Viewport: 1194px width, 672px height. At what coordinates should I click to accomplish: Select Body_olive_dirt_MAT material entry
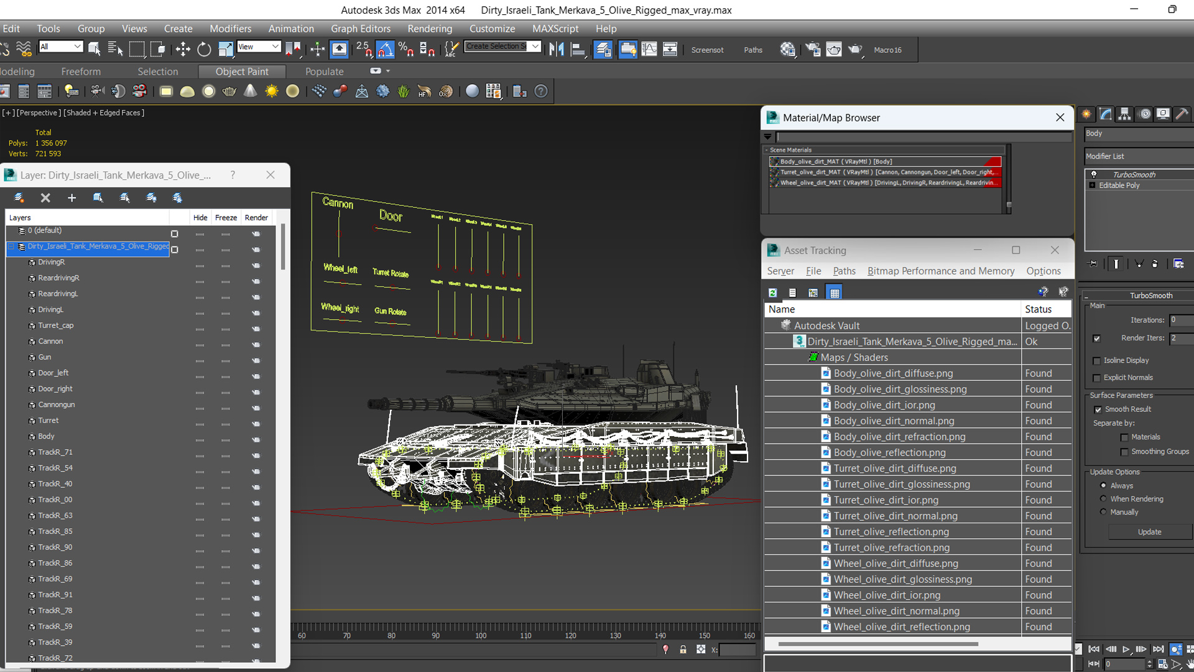[886, 161]
